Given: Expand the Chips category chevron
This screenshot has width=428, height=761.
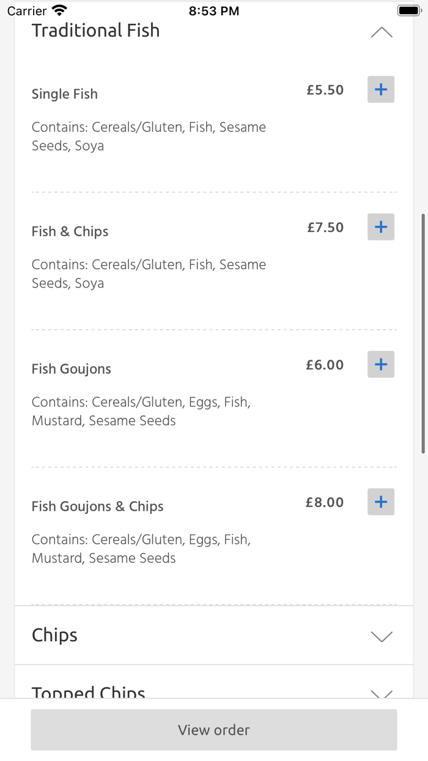Looking at the screenshot, I should 382,636.
